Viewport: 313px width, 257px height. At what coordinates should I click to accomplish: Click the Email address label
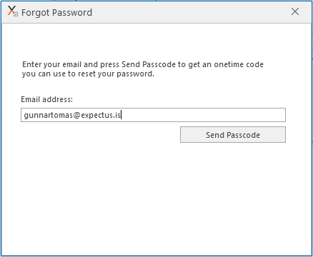[46, 99]
